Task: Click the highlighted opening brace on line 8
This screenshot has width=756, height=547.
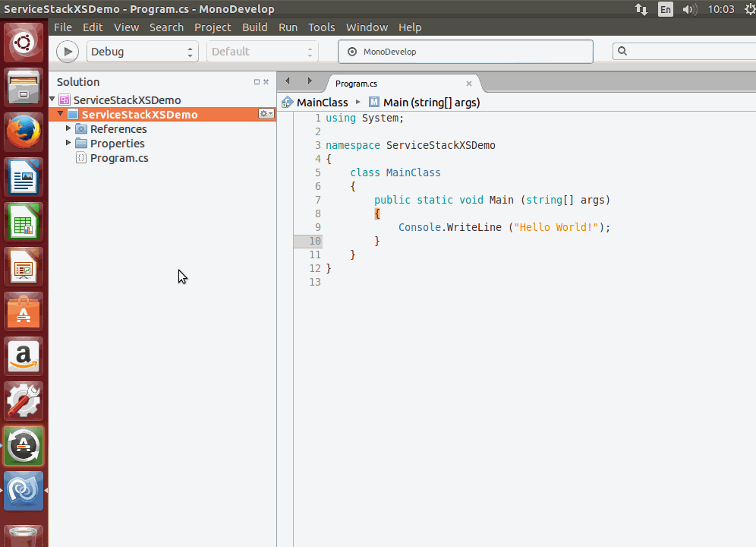Action: click(377, 214)
